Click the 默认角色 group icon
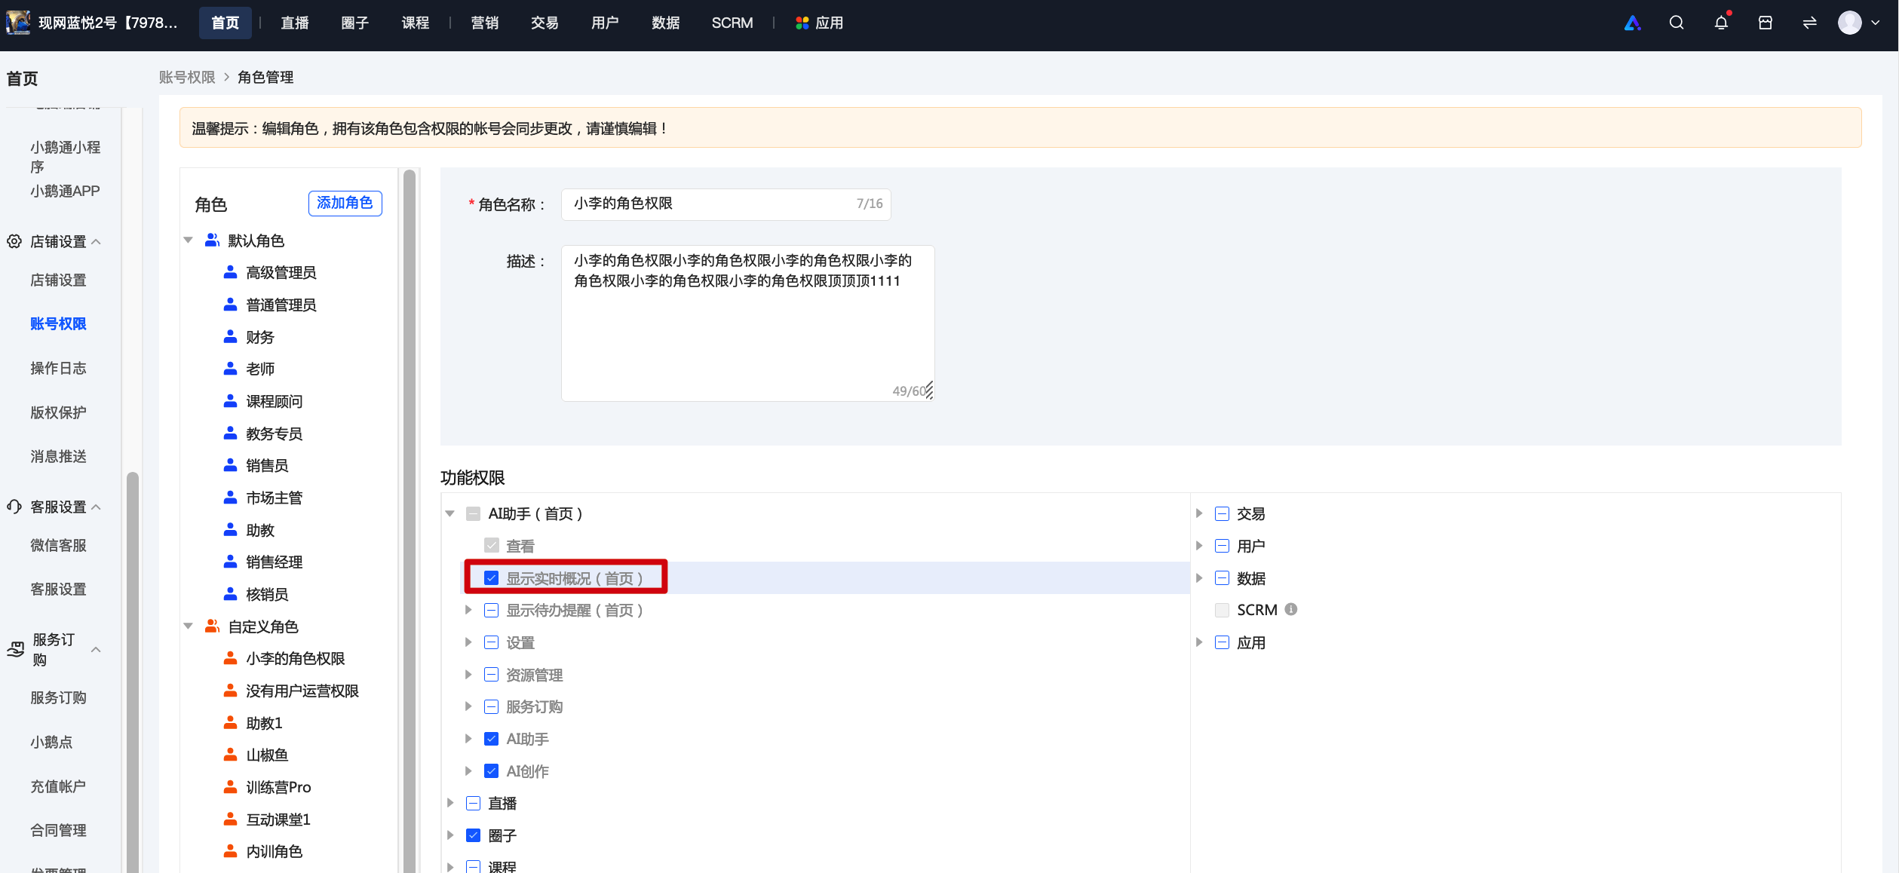The image size is (1899, 873). point(213,240)
